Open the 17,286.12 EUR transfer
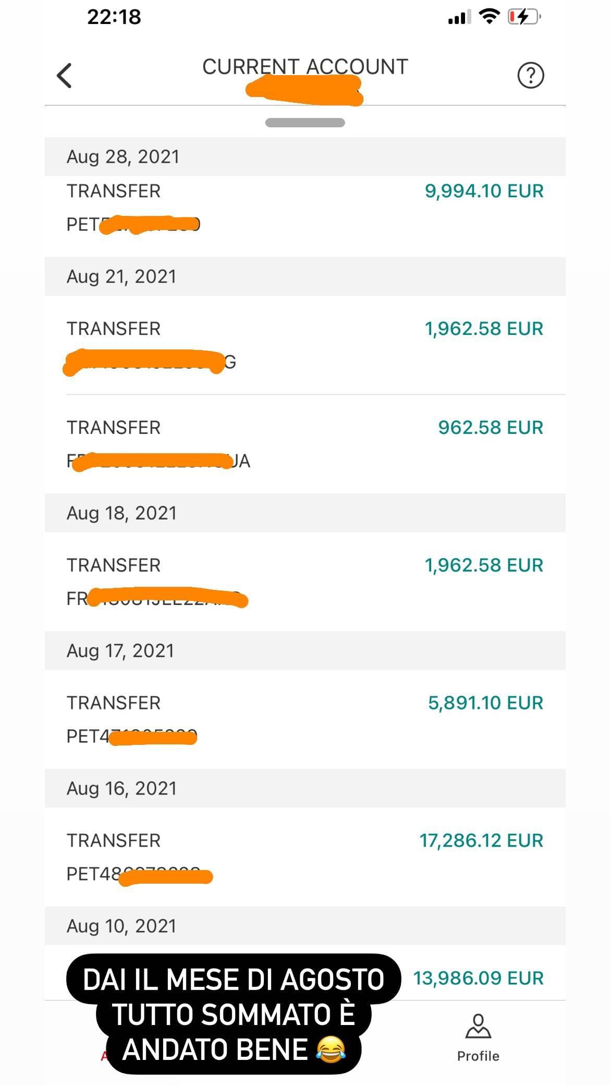Image resolution: width=610 pixels, height=1085 pixels. point(305,857)
